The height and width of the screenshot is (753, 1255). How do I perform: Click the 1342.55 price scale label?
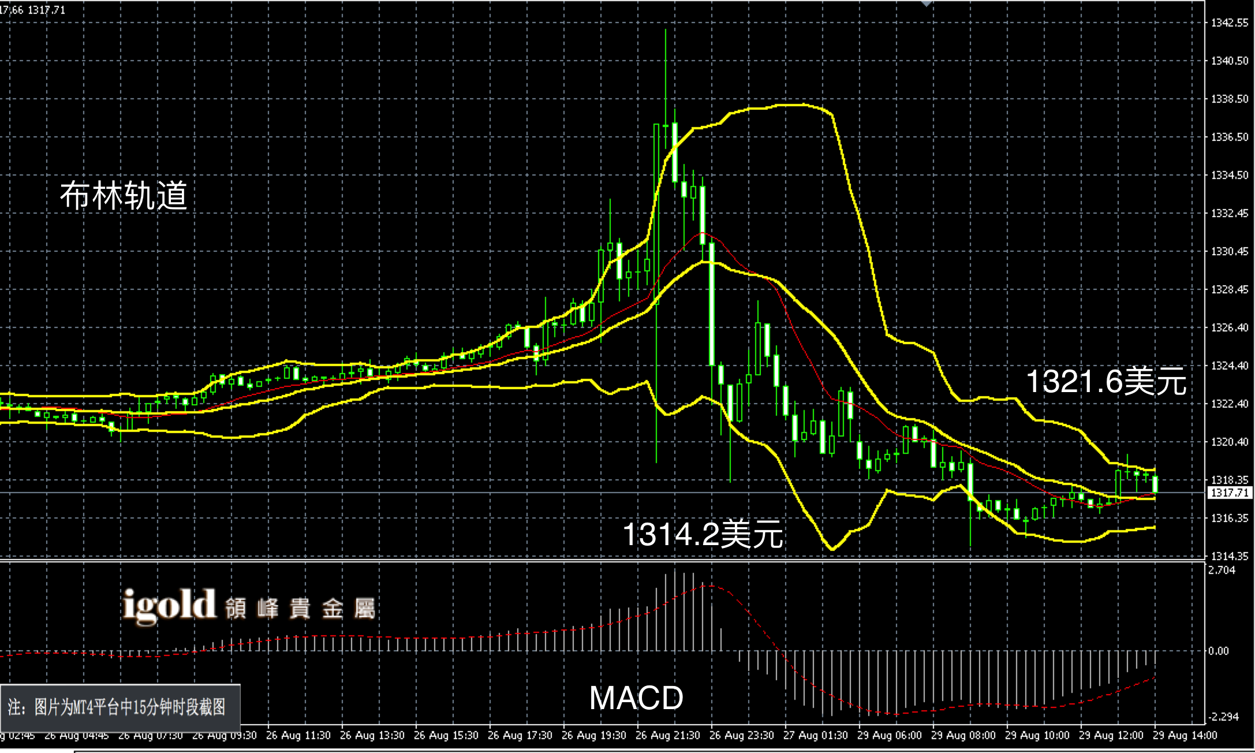pos(1229,23)
